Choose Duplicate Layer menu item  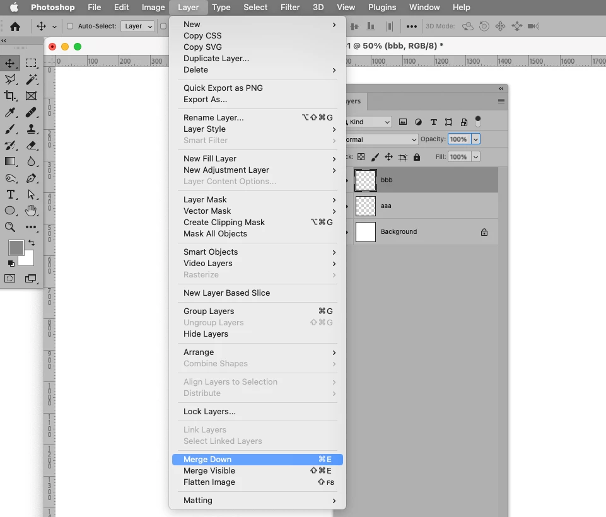tap(257, 59)
